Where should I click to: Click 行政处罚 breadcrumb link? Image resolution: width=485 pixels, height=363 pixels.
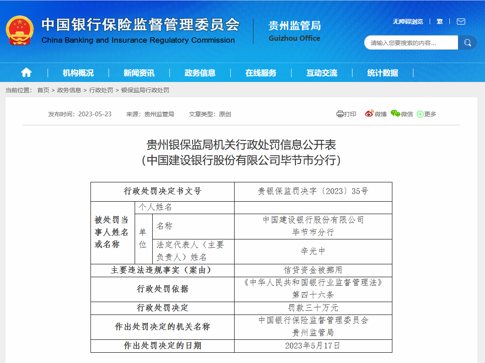coord(101,90)
